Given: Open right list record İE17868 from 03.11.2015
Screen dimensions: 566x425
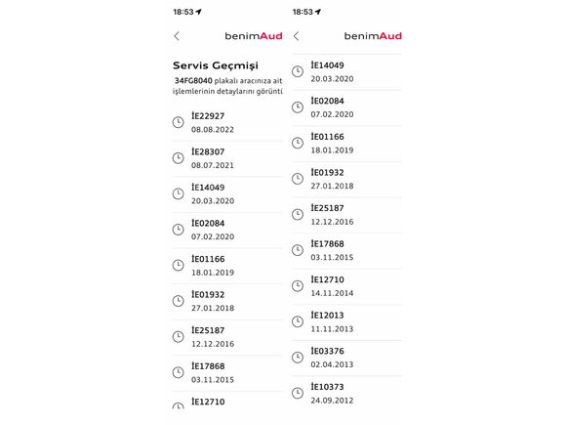Looking at the screenshot, I should pyautogui.click(x=346, y=251).
